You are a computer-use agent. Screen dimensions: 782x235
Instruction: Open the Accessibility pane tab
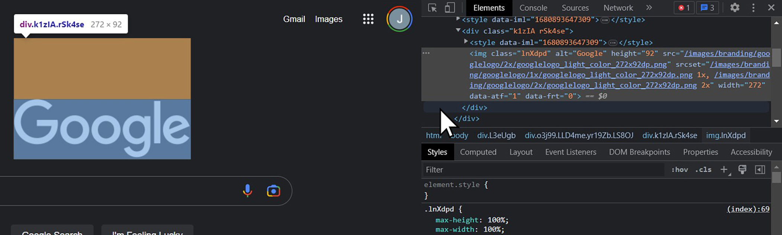[x=751, y=152]
